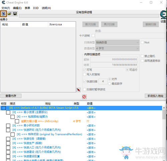This screenshot has width=167, height=161.
Task: Select the 对齐 radio button
Action: 110,79
